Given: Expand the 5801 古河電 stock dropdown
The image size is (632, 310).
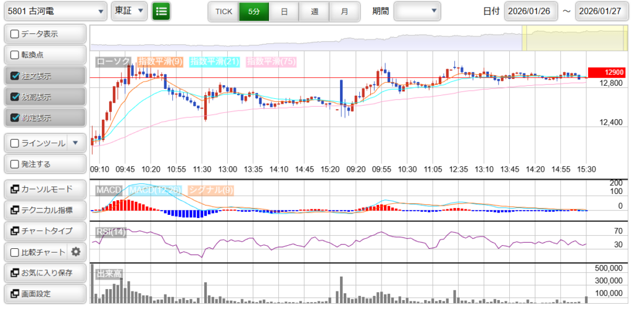Looking at the screenshot, I should point(54,11).
